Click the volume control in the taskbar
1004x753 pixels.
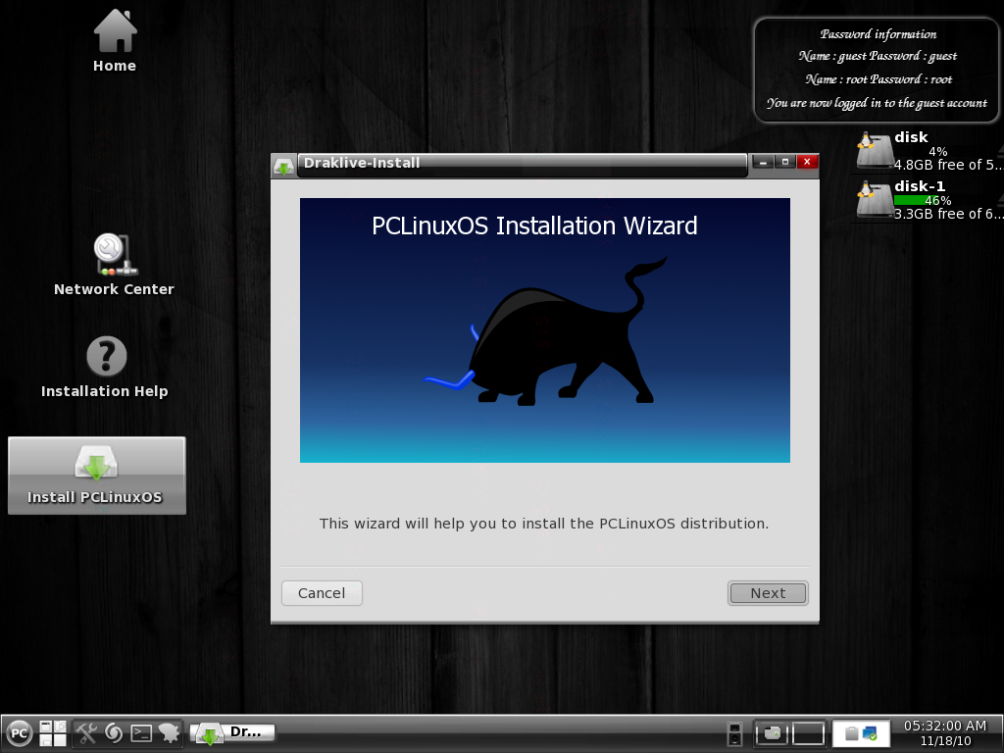coord(736,733)
